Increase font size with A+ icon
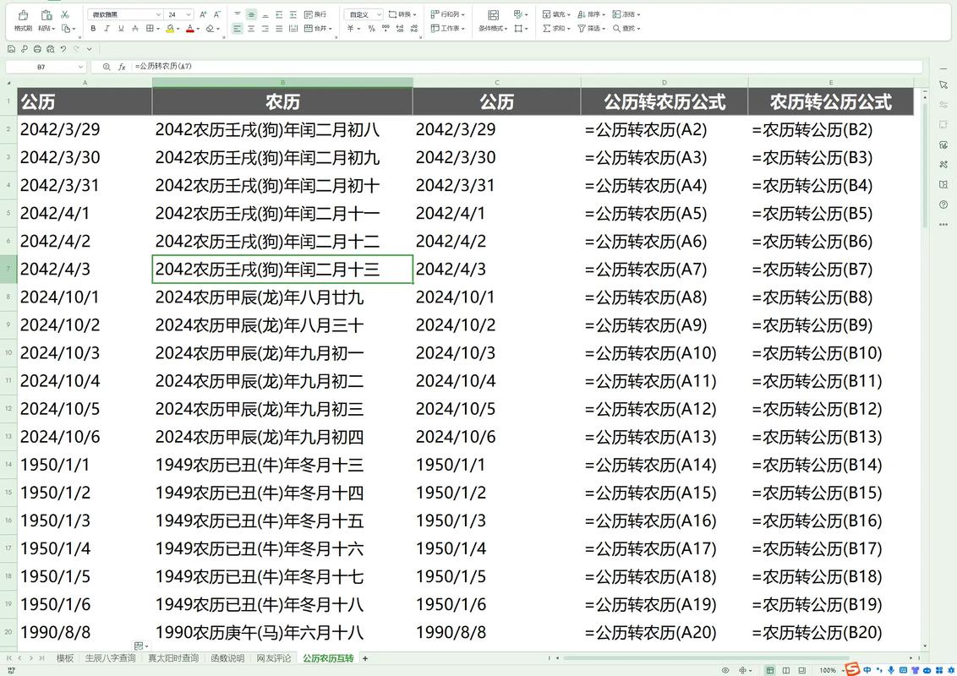957x676 pixels. 203,14
